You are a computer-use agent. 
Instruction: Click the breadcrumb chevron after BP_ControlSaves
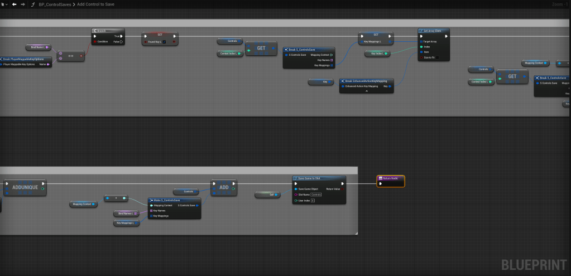click(x=74, y=4)
